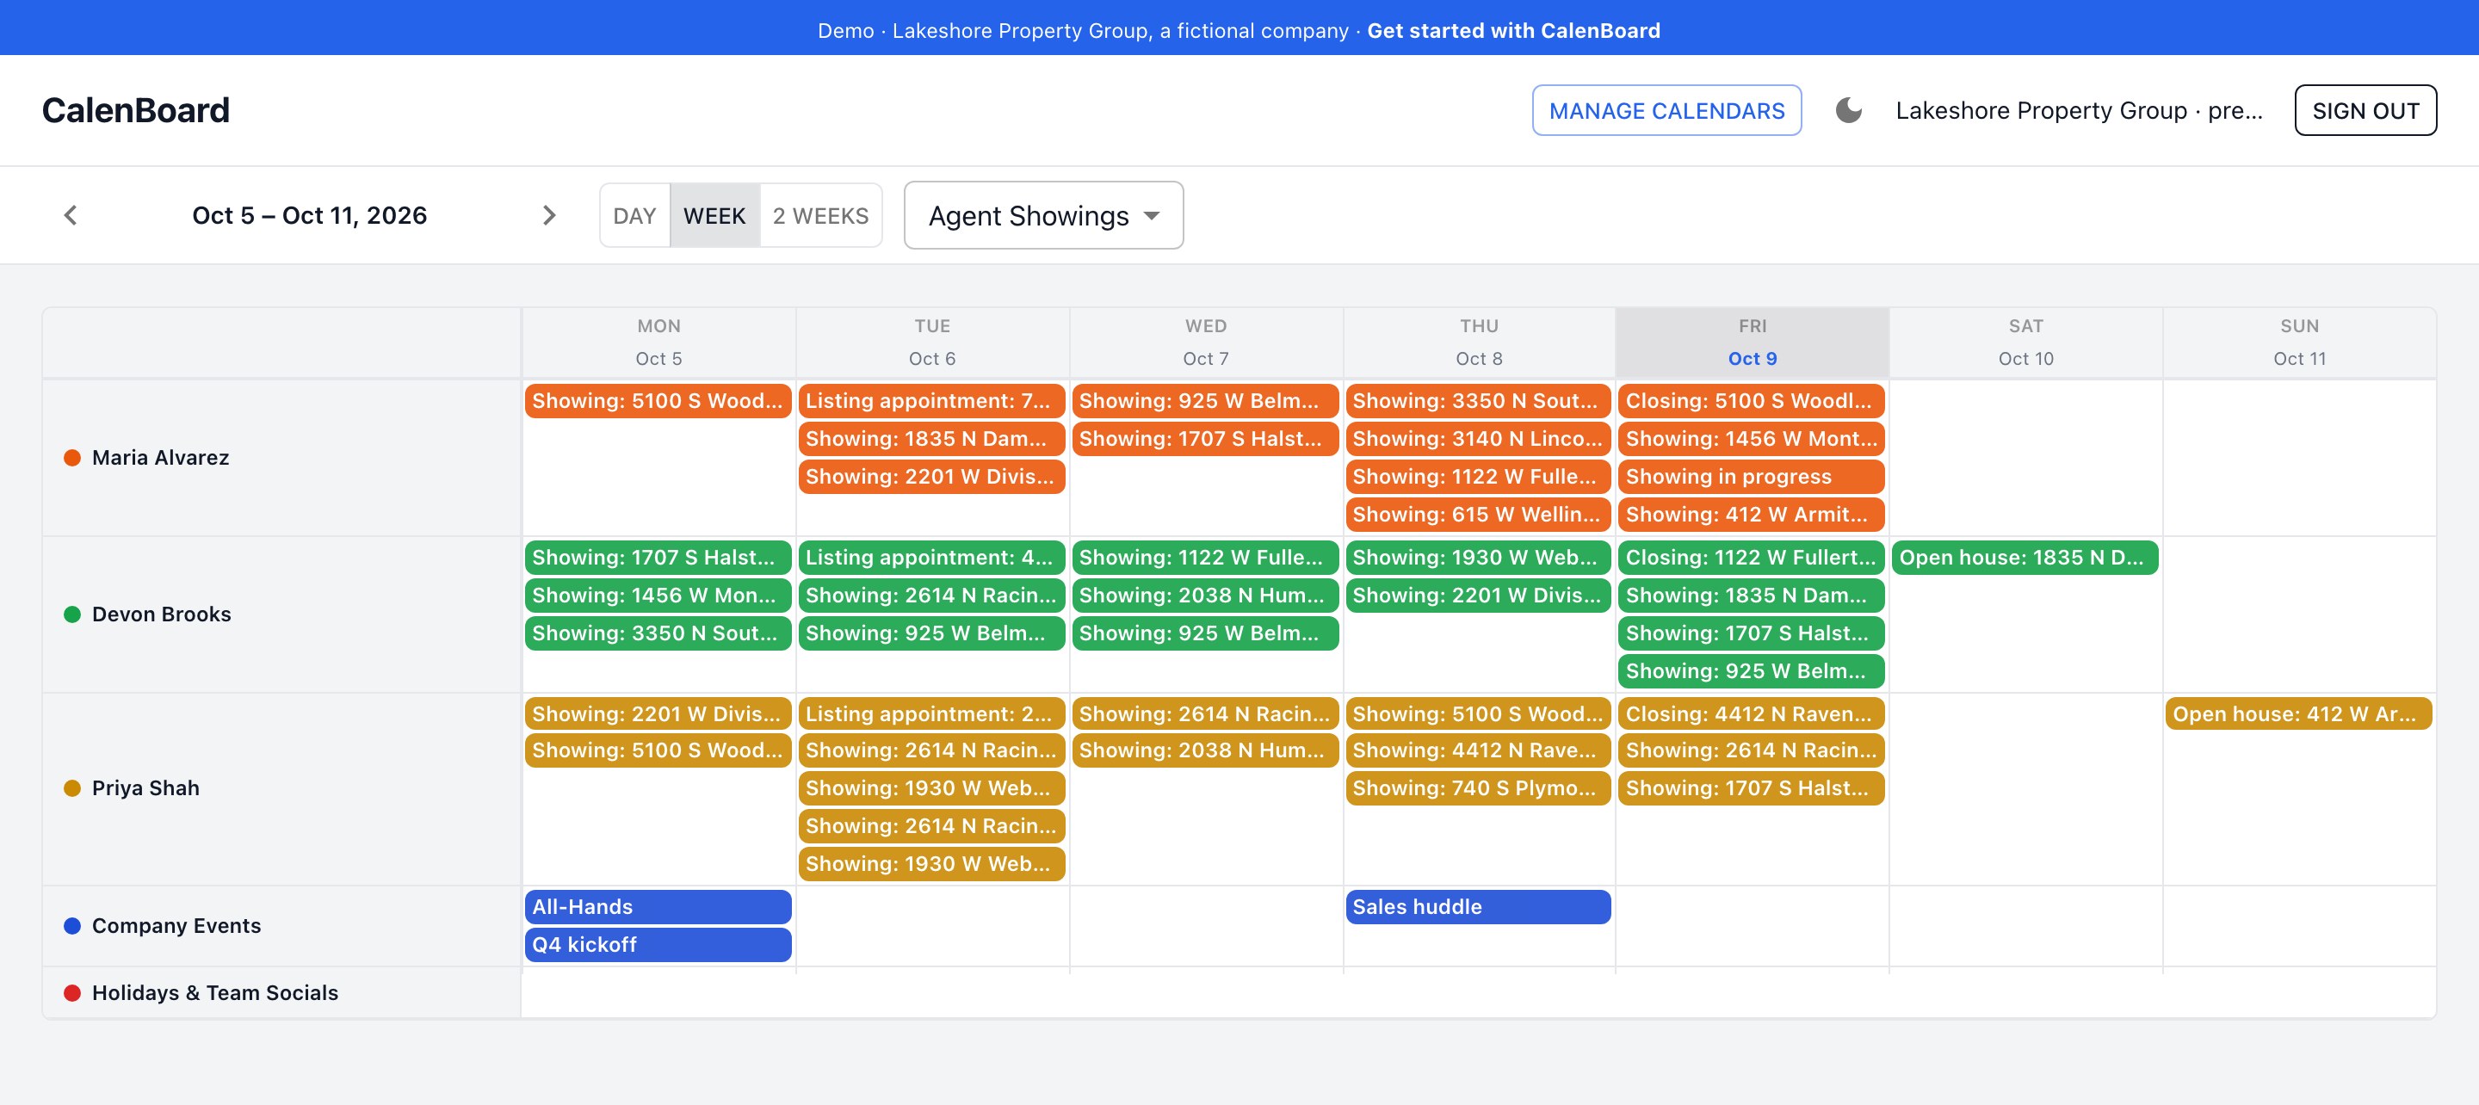Open Maria's Wednesday Showing: 925 W Belm event
Image resolution: width=2479 pixels, height=1105 pixels.
[x=1205, y=401]
